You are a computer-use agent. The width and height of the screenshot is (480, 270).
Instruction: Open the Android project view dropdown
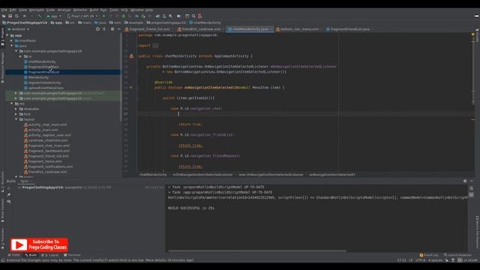[18, 29]
